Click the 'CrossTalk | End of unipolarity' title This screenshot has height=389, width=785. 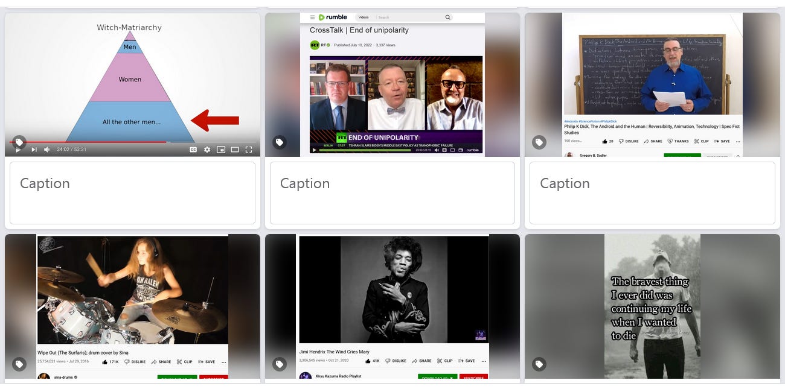pos(359,30)
